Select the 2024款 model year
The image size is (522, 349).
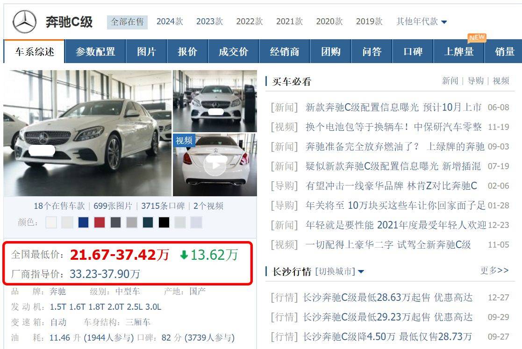[170, 21]
